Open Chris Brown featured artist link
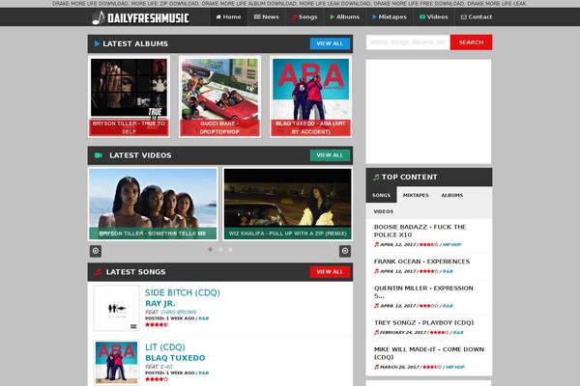Viewport: 580px width, 386px height. (x=178, y=312)
